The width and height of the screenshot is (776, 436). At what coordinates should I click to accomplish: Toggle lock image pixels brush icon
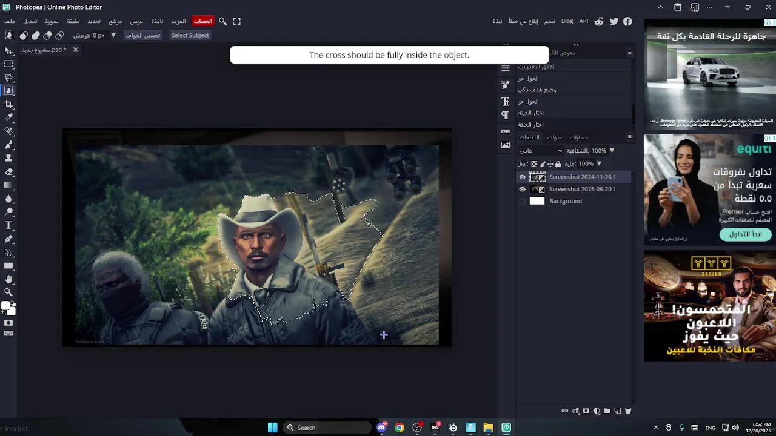click(543, 164)
